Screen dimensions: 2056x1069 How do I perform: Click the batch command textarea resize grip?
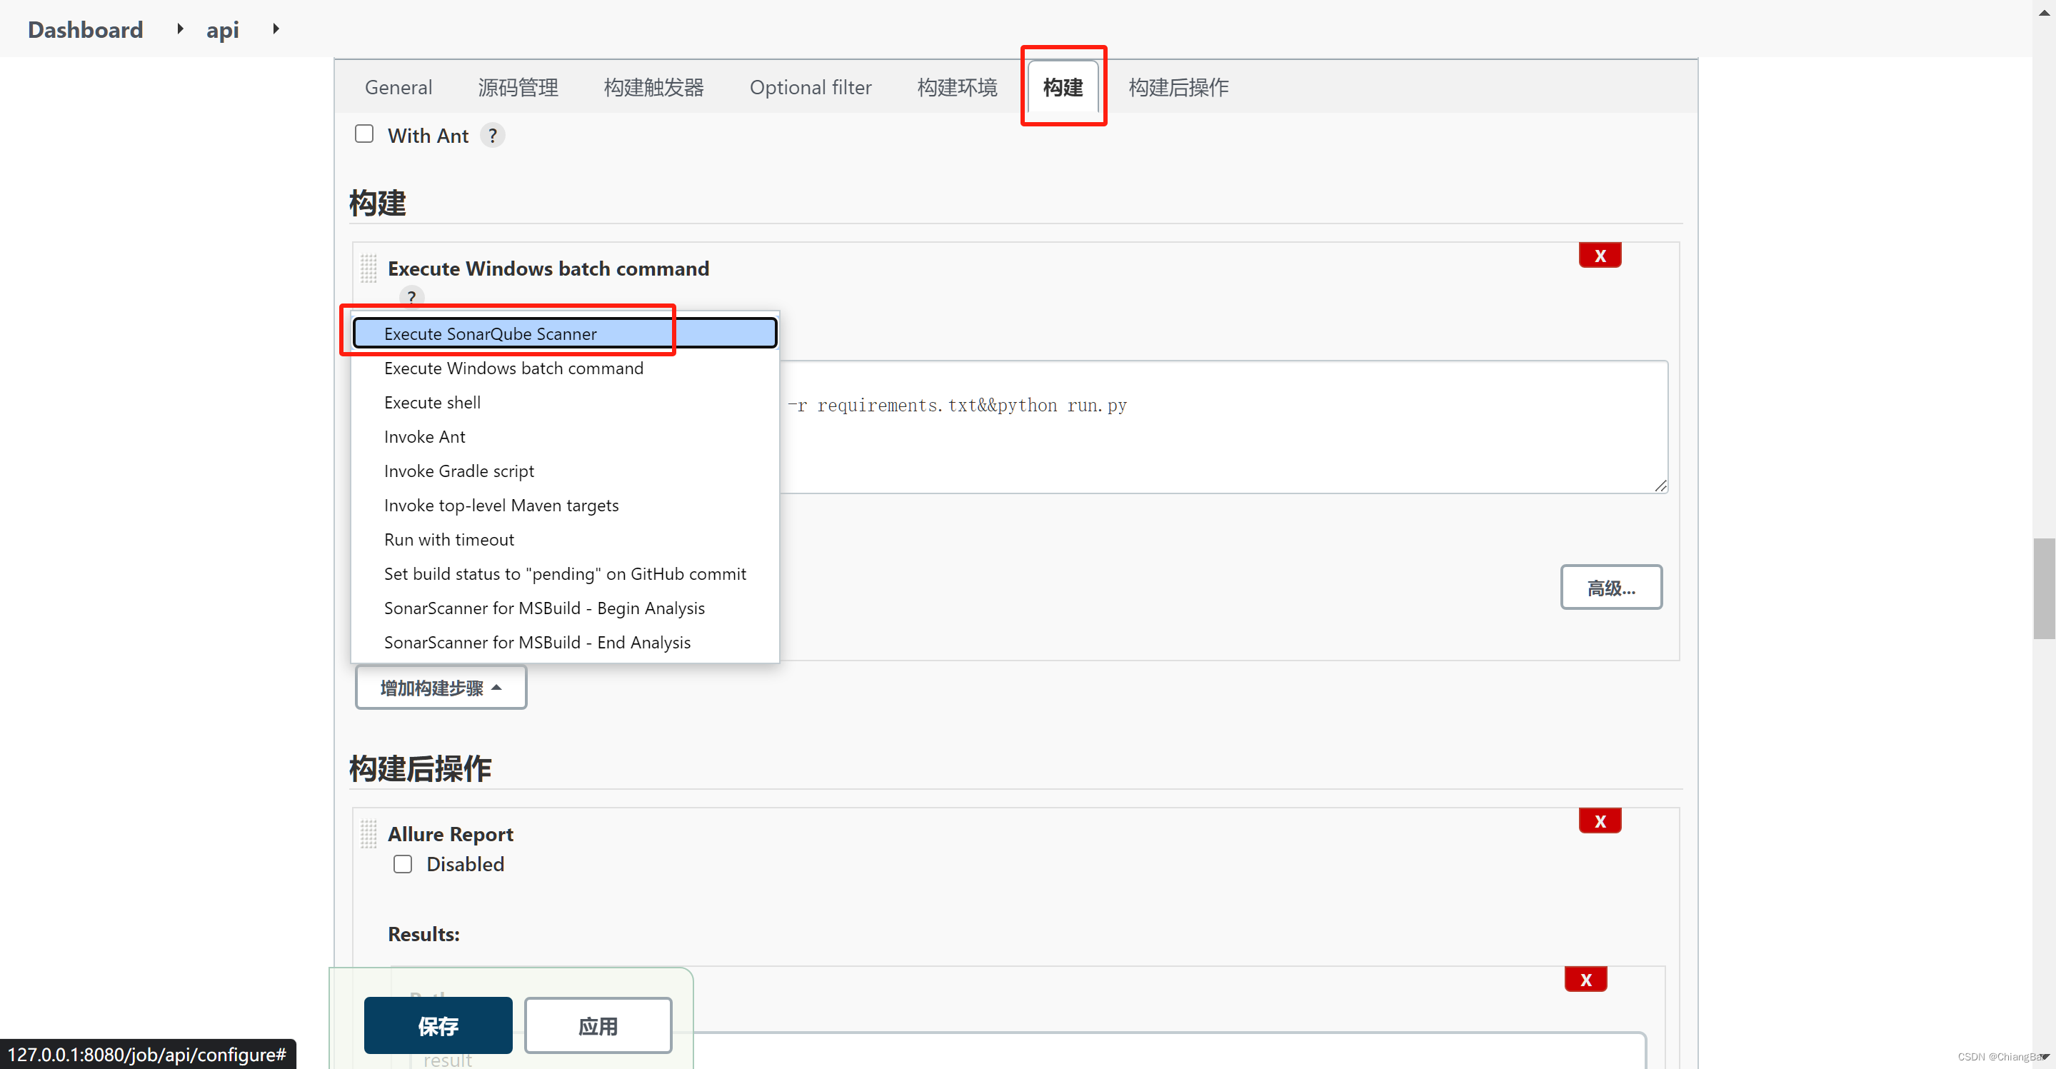1660,486
